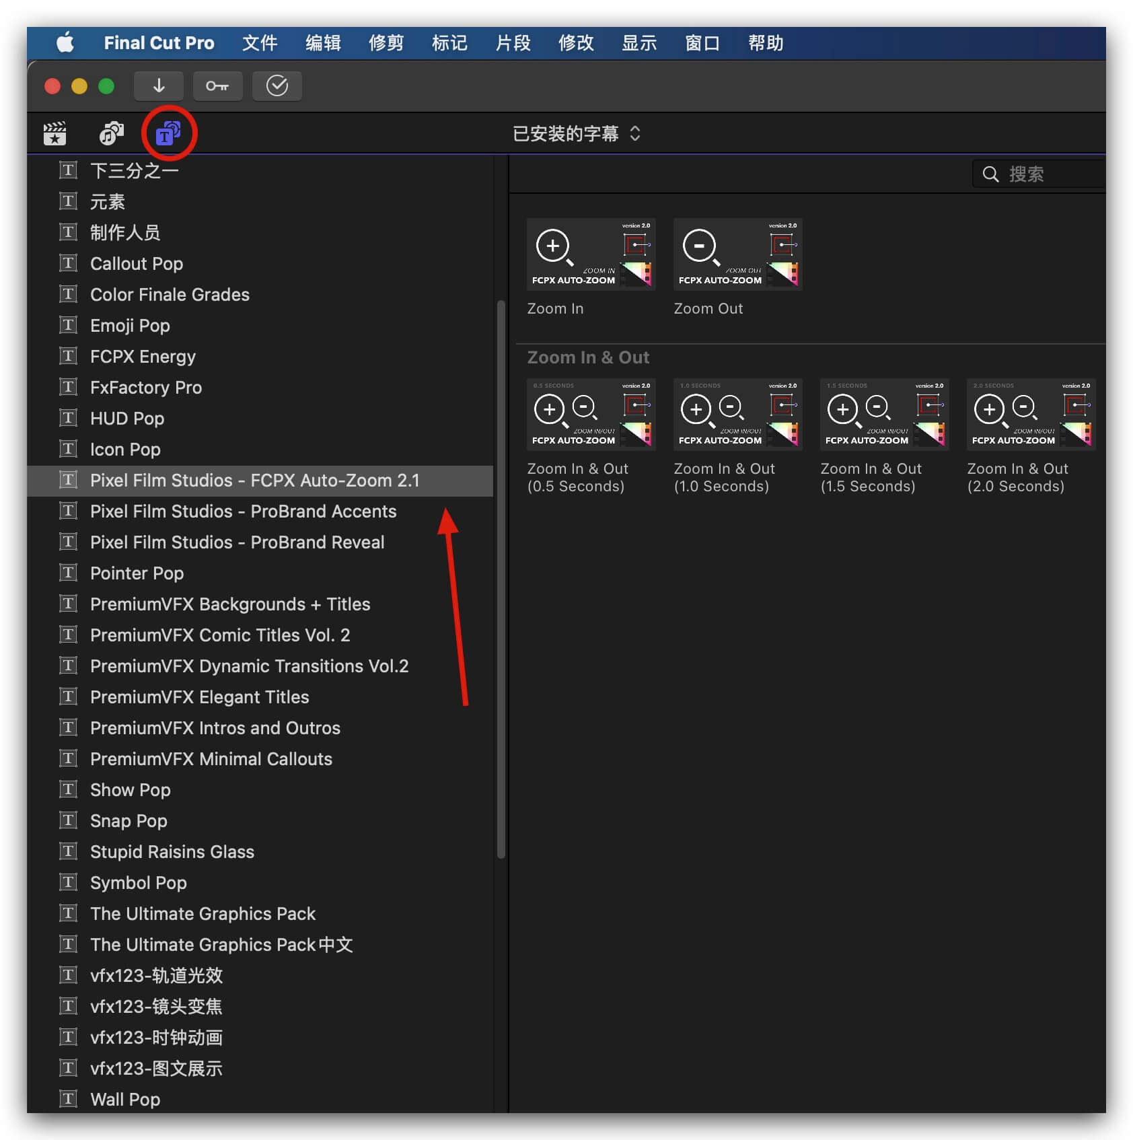This screenshot has width=1133, height=1140.
Task: Click the 搜索 search field
Action: [1039, 174]
